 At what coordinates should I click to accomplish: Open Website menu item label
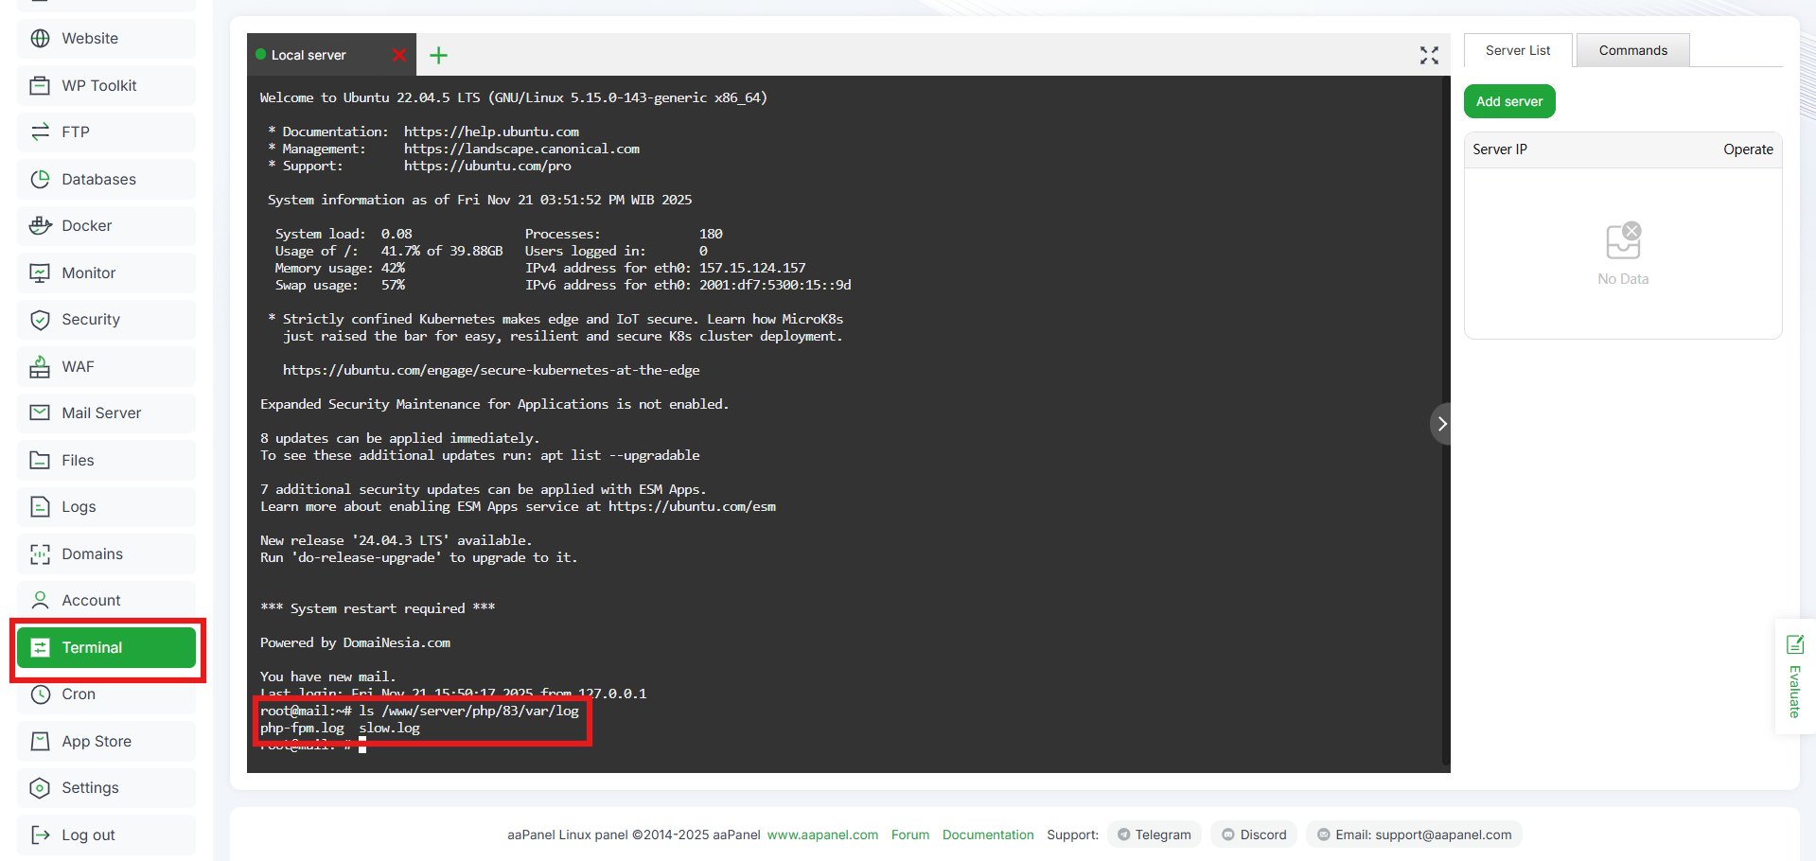[x=90, y=39]
